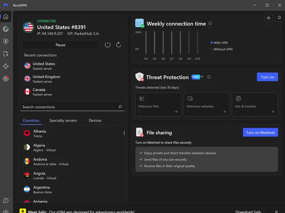
Task: Click the With VPN legend dot
Action: [212, 43]
